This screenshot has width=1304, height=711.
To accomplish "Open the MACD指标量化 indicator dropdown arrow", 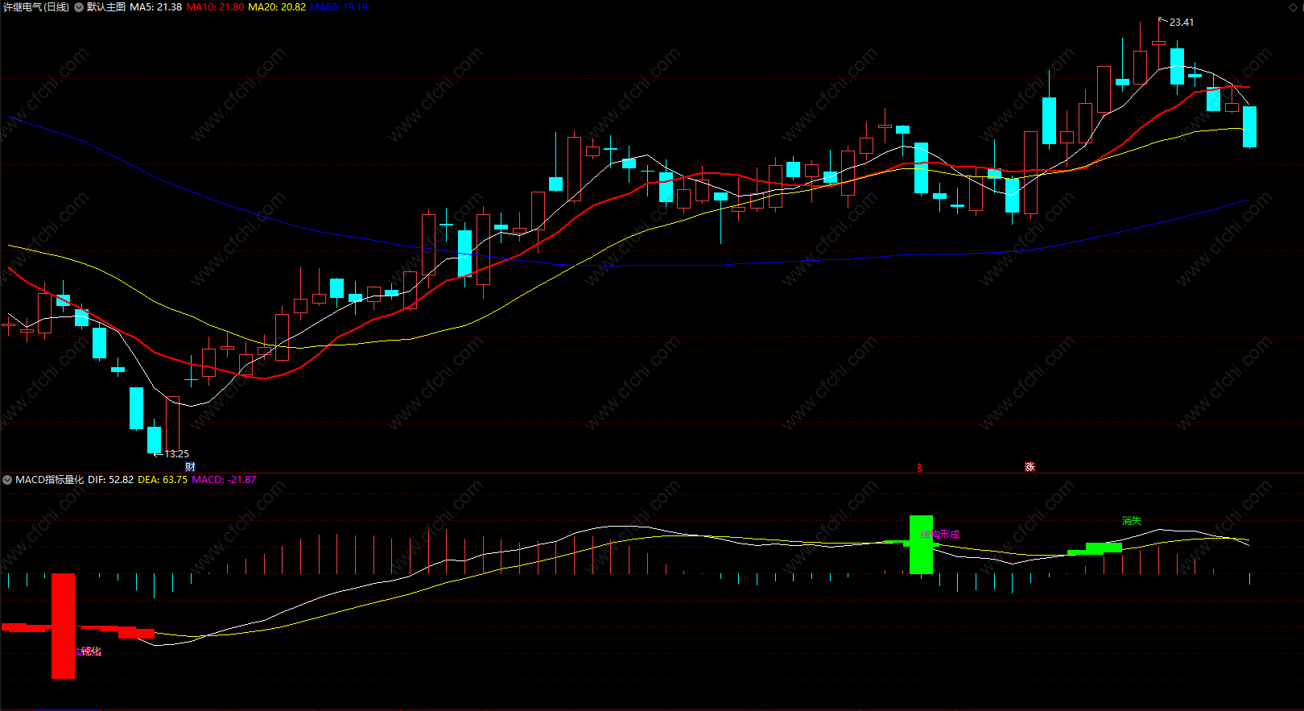I will point(7,480).
